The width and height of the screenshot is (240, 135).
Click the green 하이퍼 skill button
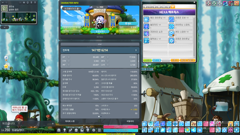(x=147, y=60)
